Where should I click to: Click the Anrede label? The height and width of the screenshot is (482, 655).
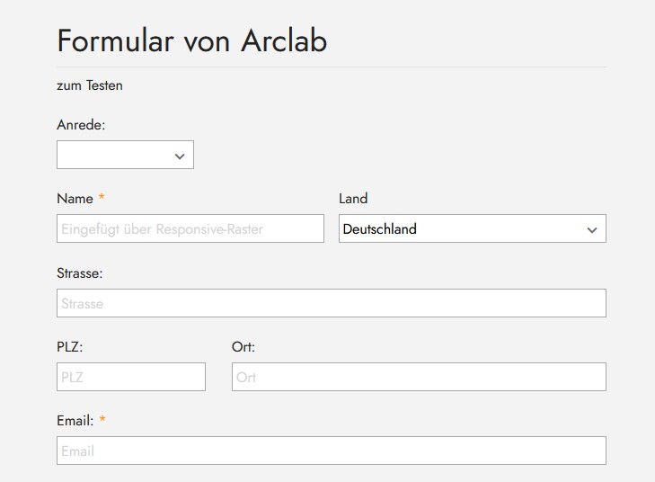pyautogui.click(x=81, y=125)
